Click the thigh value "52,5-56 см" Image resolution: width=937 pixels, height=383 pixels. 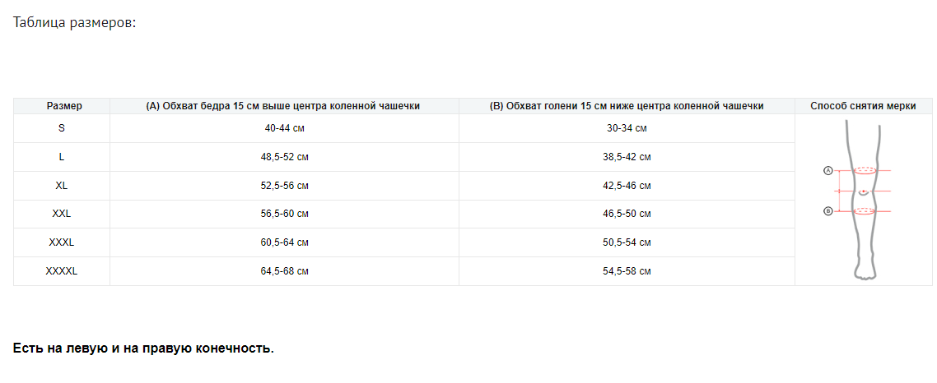(284, 186)
